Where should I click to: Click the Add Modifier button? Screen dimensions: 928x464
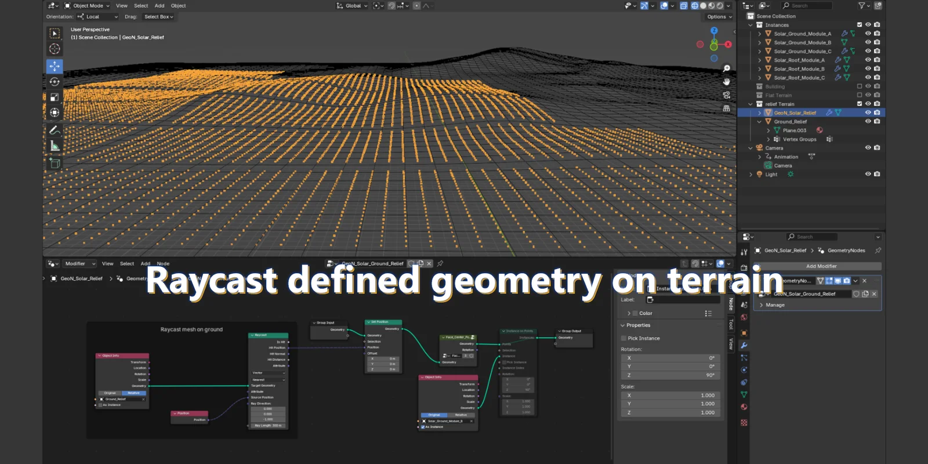pos(821,266)
